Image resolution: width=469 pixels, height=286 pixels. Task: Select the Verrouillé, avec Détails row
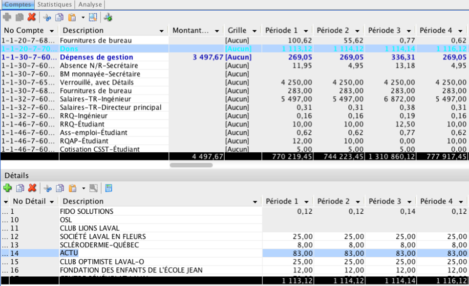pyautogui.click(x=234, y=82)
